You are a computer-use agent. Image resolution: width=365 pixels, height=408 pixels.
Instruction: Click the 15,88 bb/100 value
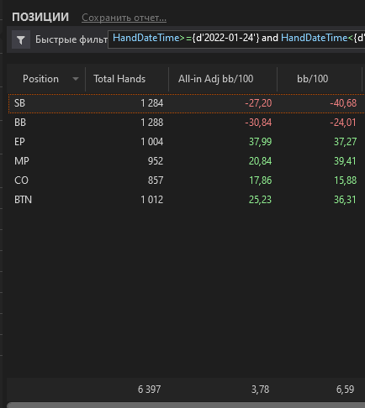tap(345, 180)
